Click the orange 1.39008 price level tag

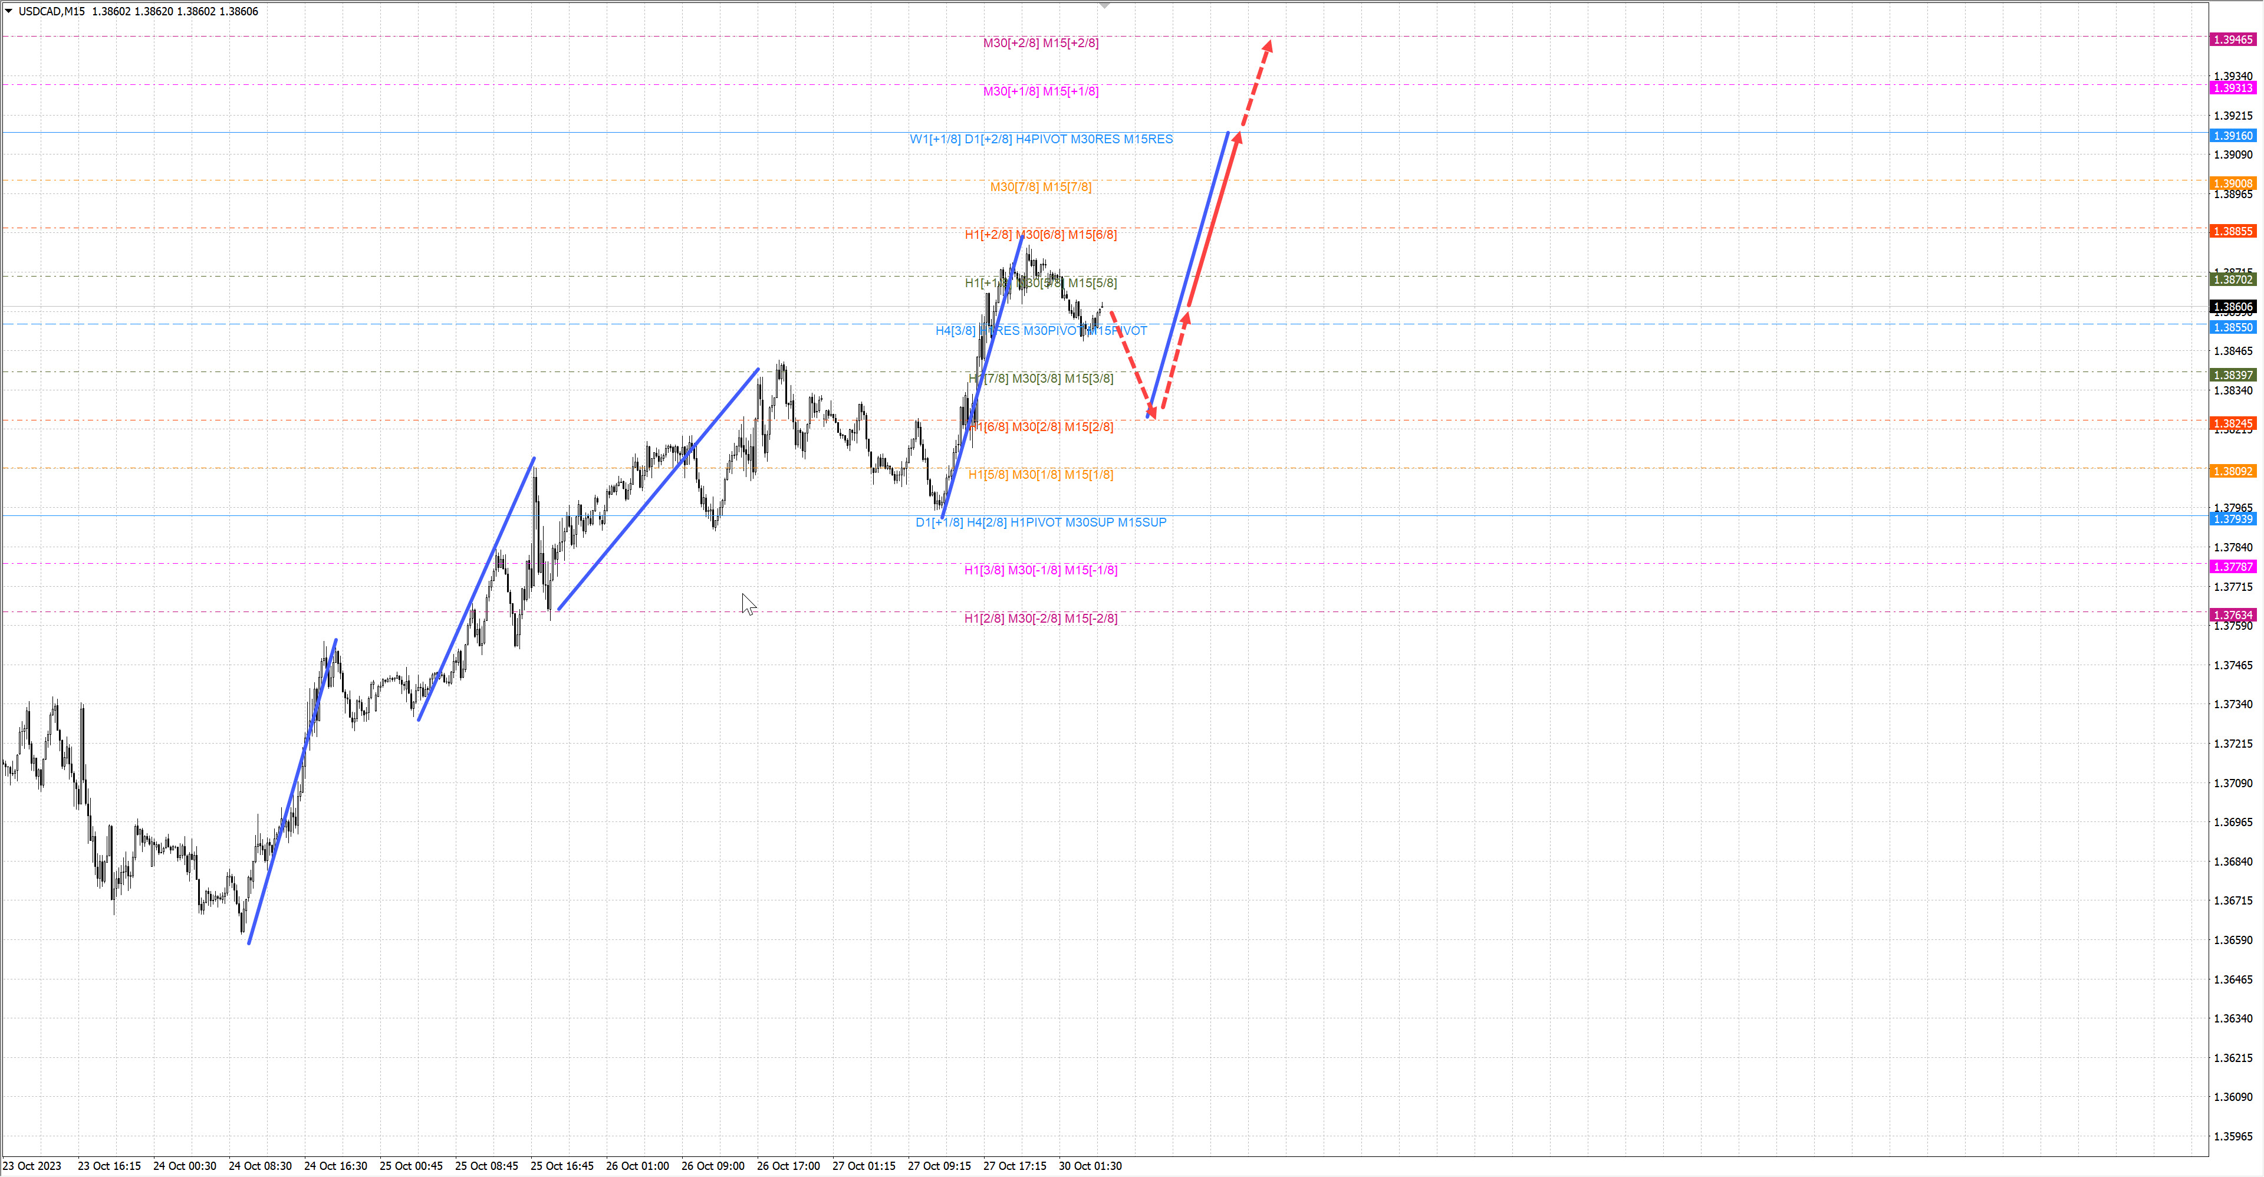point(2232,183)
